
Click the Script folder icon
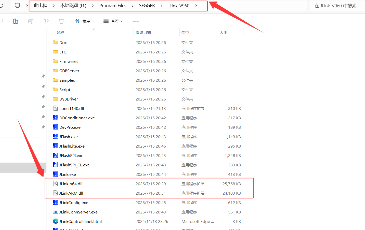56,89
